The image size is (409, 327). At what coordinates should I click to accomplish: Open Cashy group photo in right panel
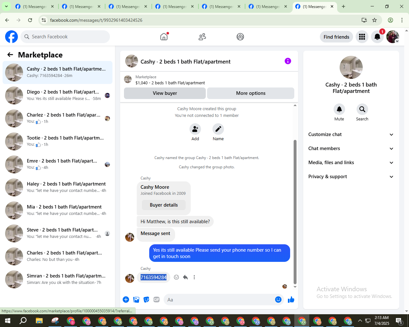click(x=351, y=67)
